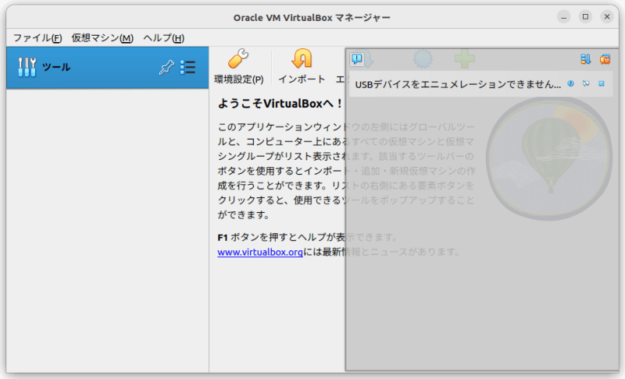Viewport: 625px width, 379px height.
Task: Follow the www.virtualbox.org link
Action: point(260,252)
